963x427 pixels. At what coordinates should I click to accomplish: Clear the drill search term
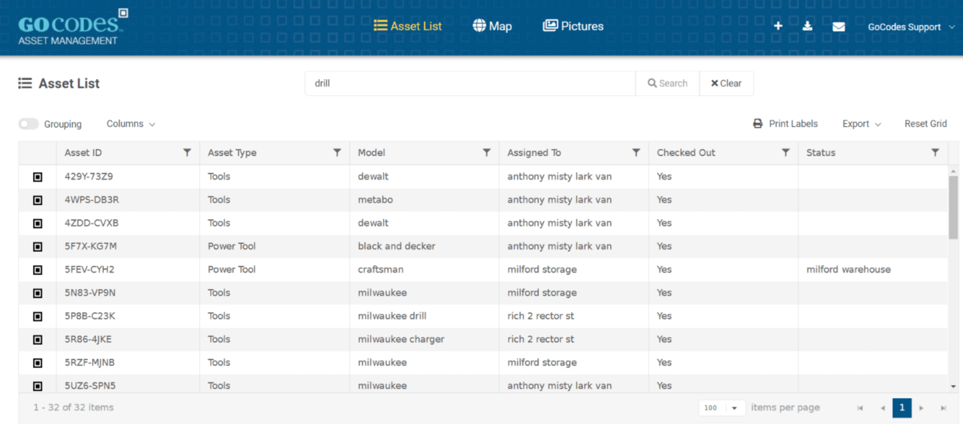point(726,83)
